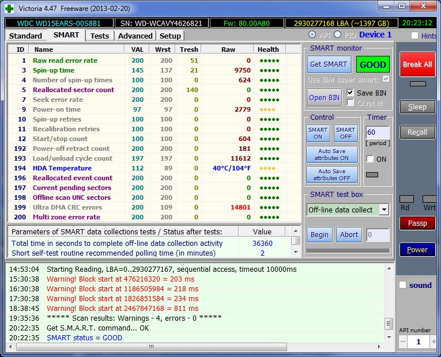Click the plus API number stepper

coord(434,342)
